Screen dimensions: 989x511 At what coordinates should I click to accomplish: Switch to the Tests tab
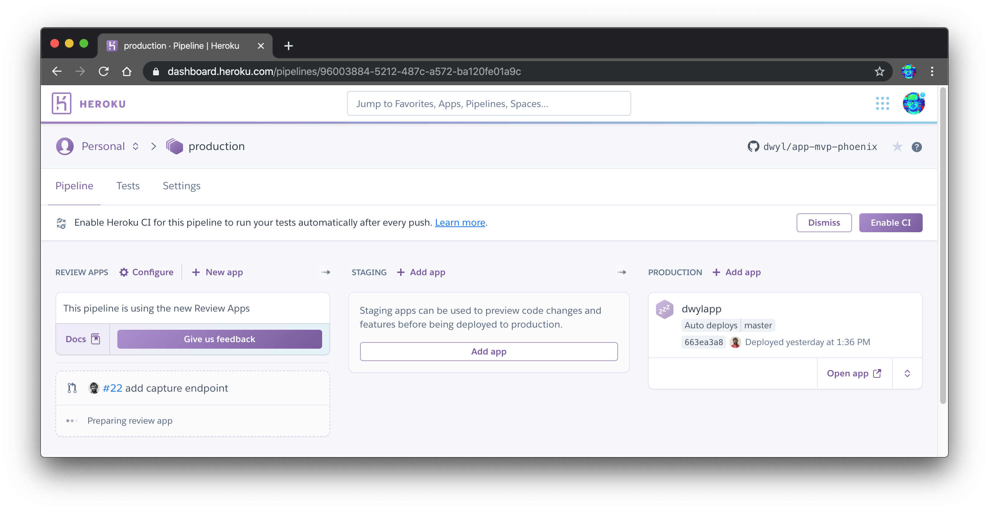pos(128,186)
